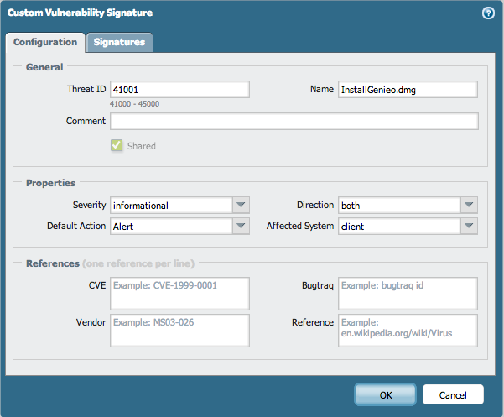Viewport: 504px width, 417px height.
Task: Switch to the Signatures tab
Action: (x=120, y=42)
